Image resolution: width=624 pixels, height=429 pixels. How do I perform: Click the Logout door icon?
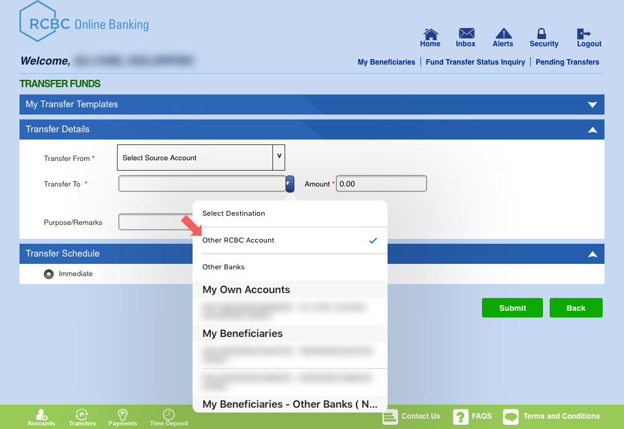[584, 34]
